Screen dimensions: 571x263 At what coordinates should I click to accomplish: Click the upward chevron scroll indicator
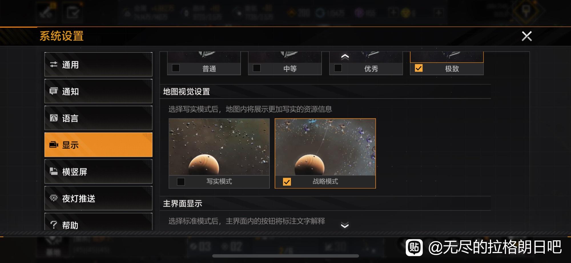345,57
